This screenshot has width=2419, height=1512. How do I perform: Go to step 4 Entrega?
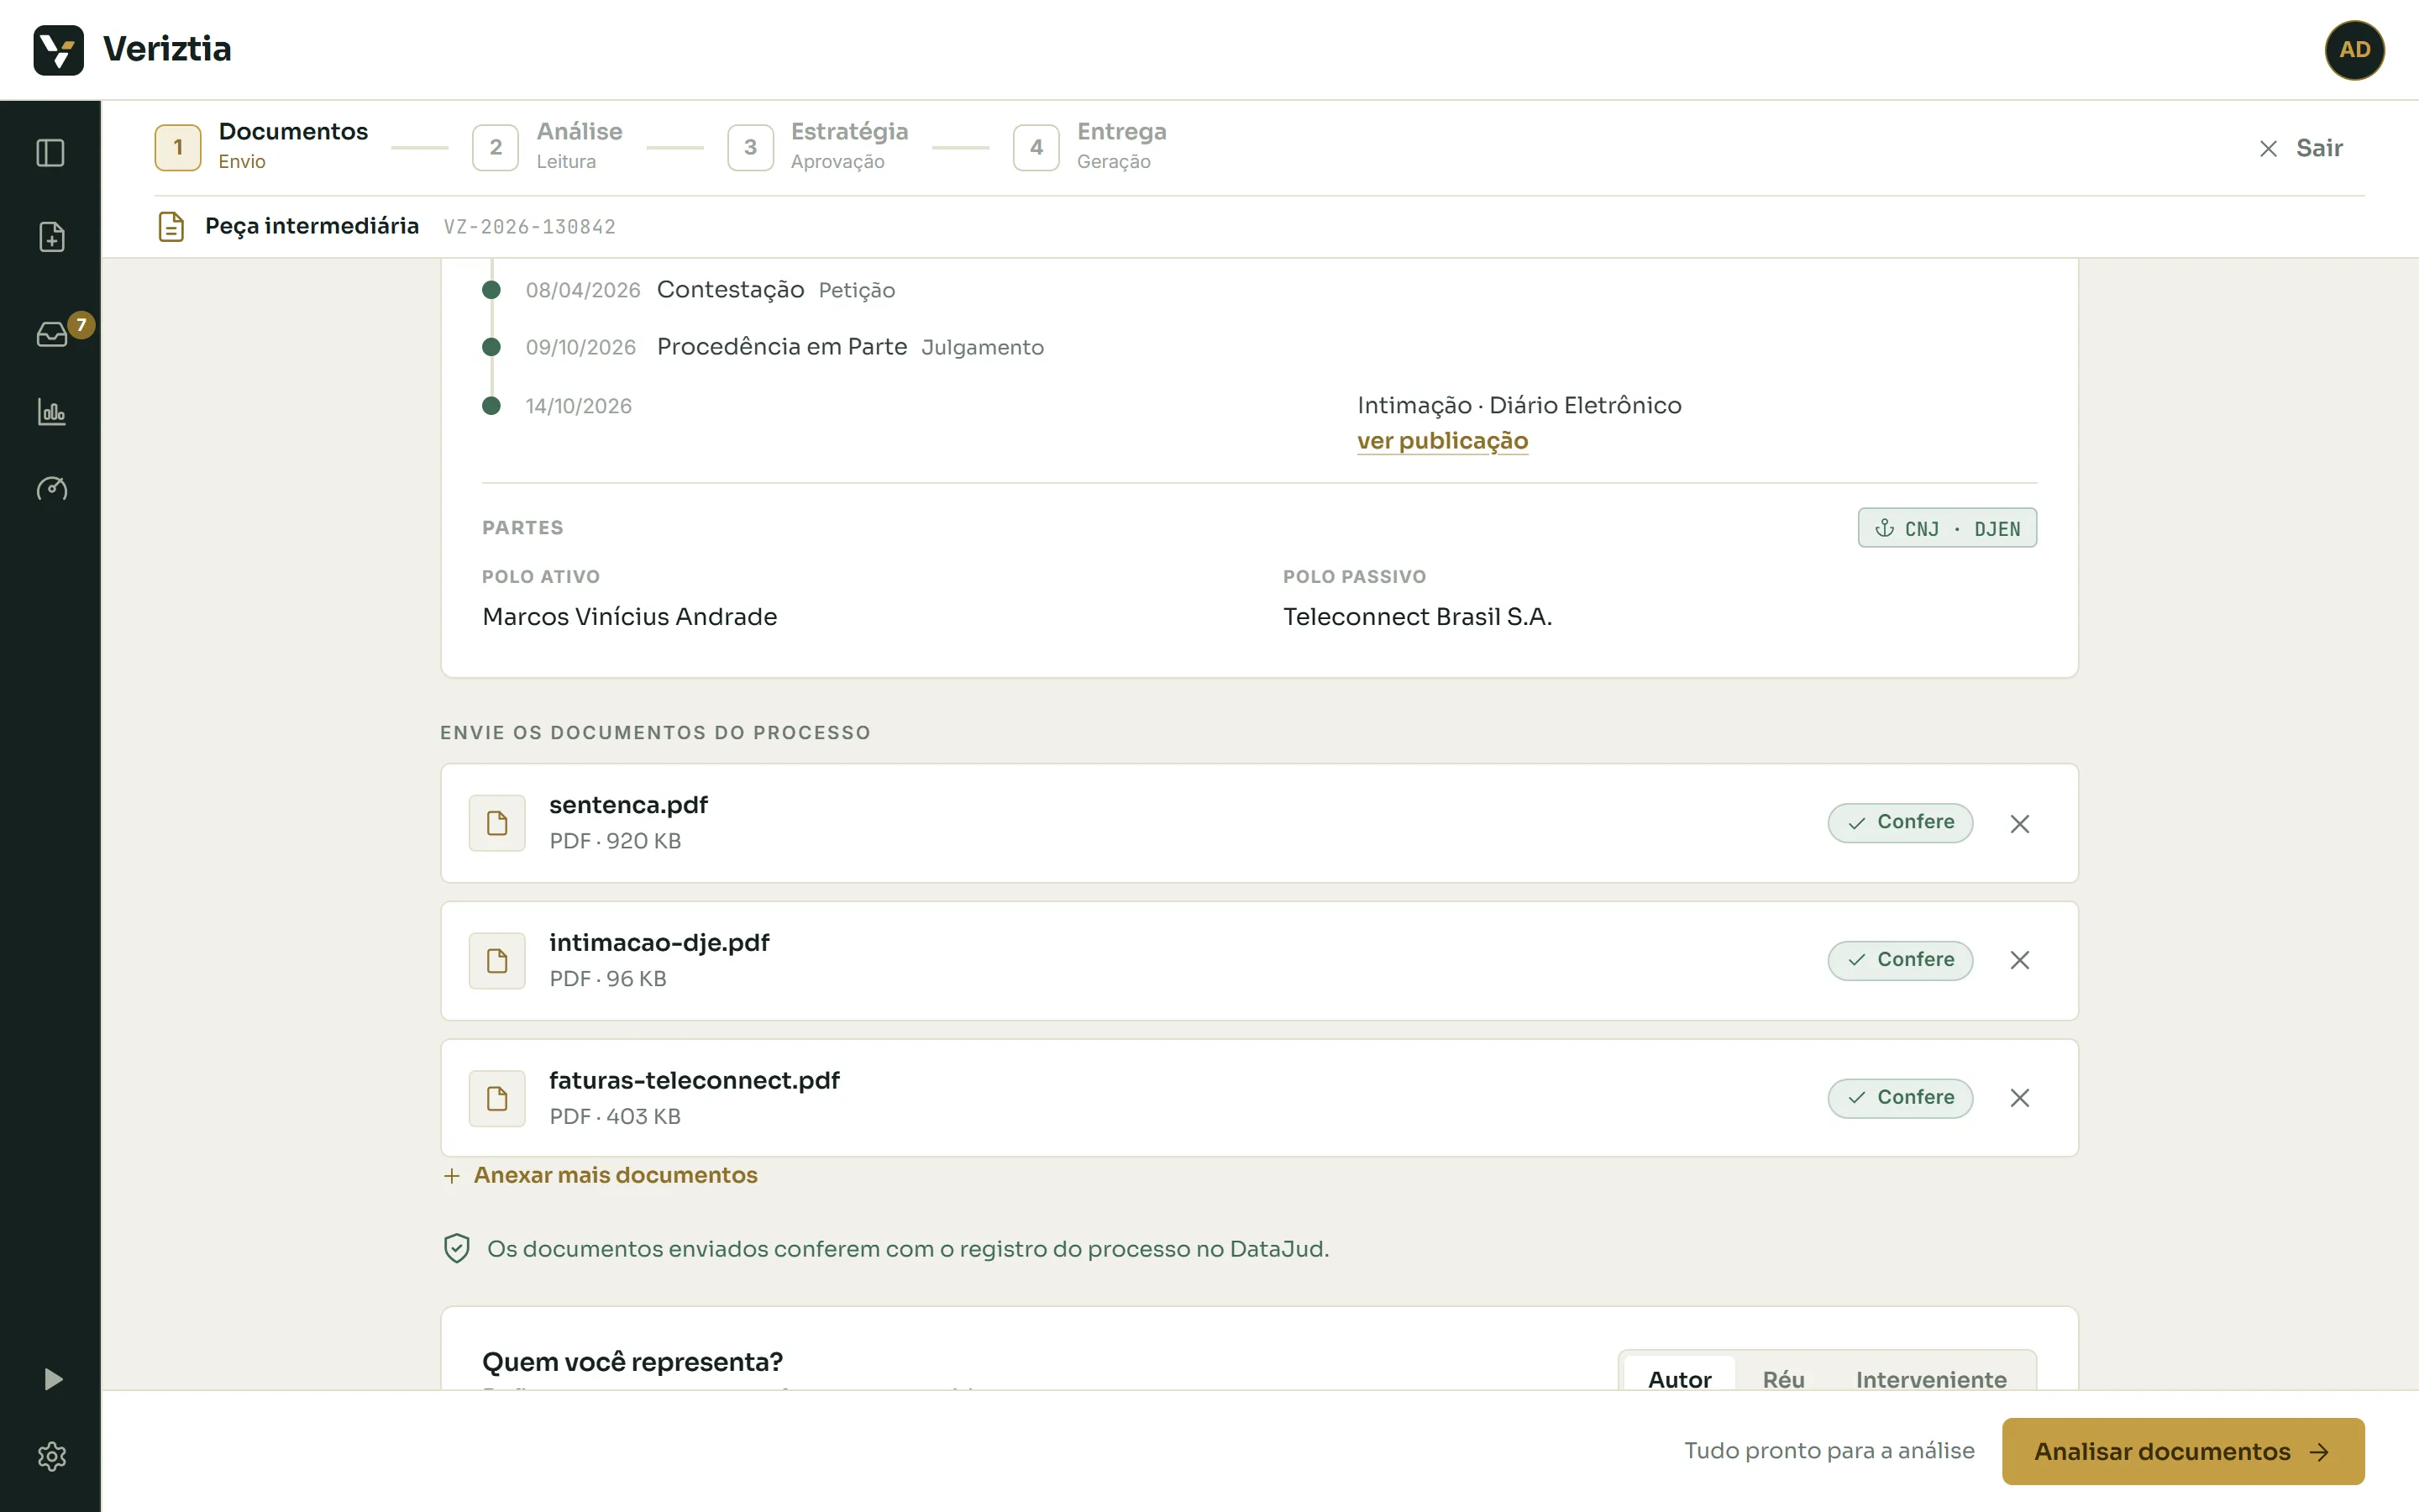pos(1089,147)
